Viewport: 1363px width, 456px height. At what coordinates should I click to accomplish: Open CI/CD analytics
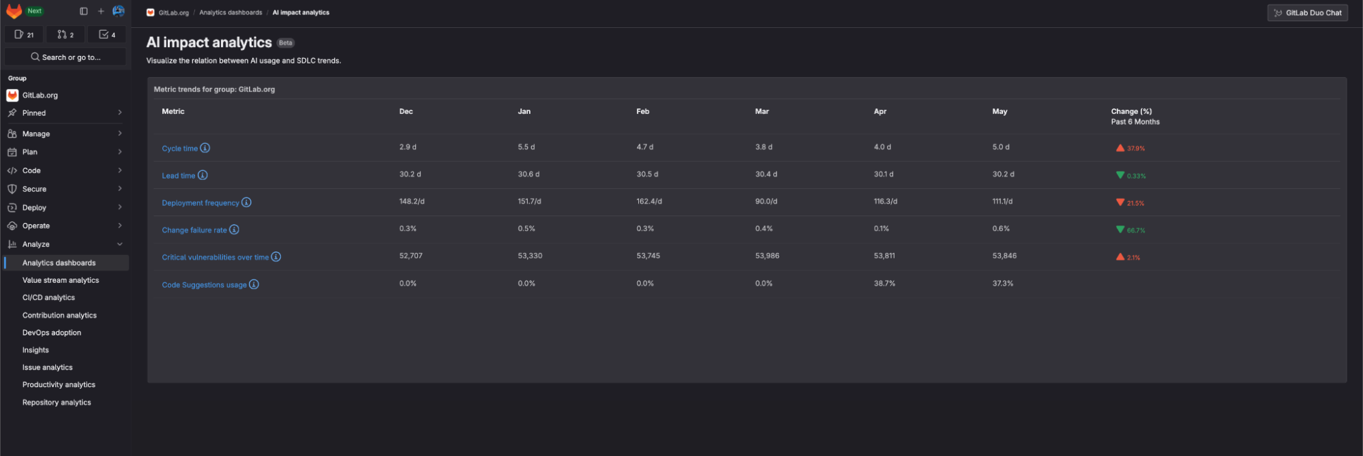pyautogui.click(x=48, y=297)
